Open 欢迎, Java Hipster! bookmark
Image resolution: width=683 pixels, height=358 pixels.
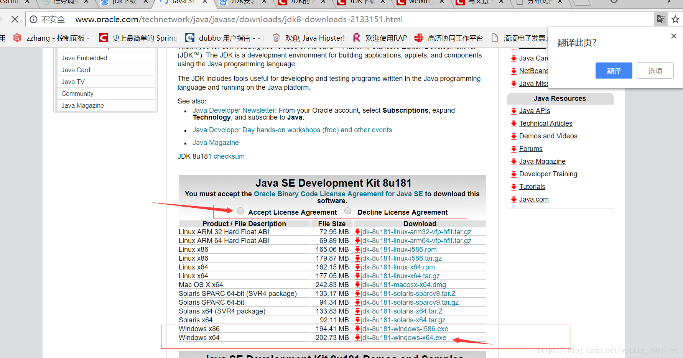click(x=308, y=38)
